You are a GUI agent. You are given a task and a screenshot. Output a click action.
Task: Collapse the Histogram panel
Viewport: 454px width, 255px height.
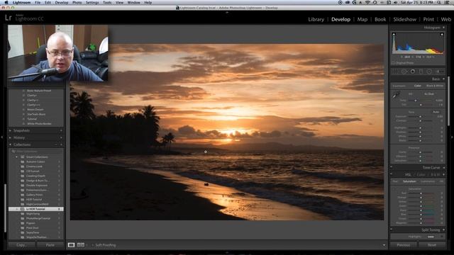tap(443, 28)
